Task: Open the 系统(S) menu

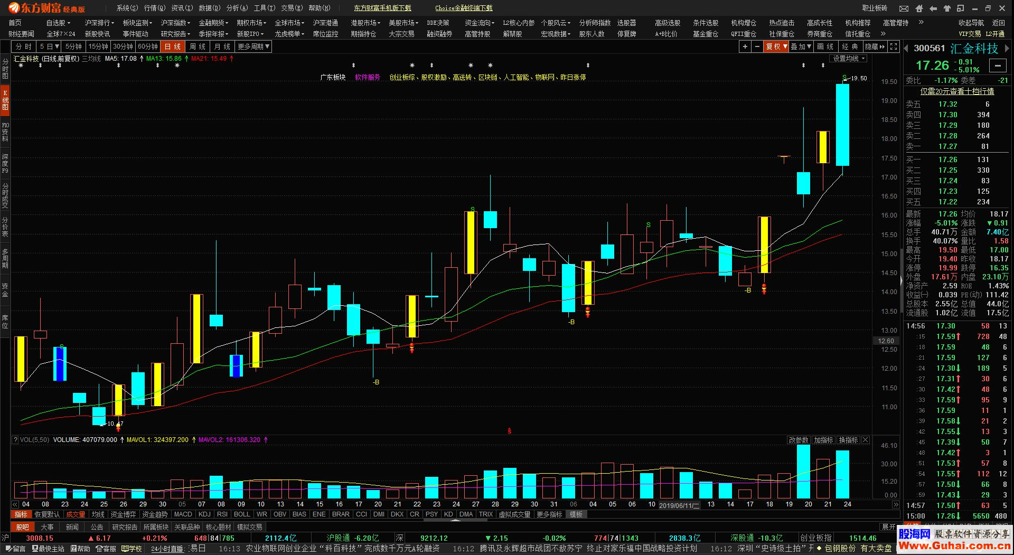Action: pyautogui.click(x=127, y=8)
